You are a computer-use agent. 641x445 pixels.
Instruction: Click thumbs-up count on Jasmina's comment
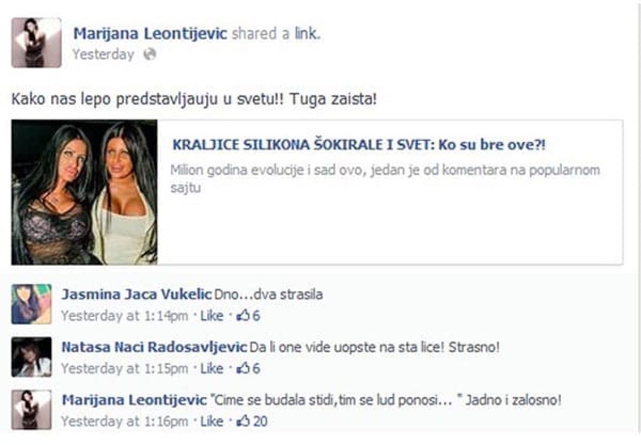[249, 316]
